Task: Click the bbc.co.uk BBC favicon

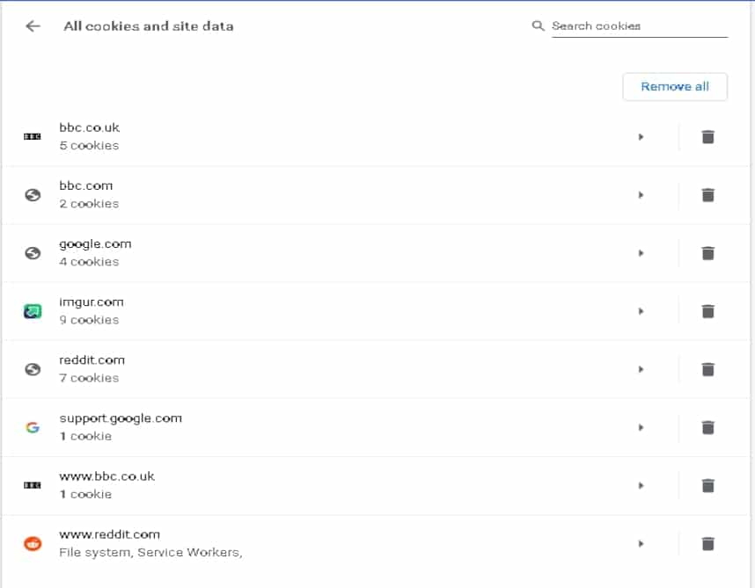Action: click(x=33, y=136)
